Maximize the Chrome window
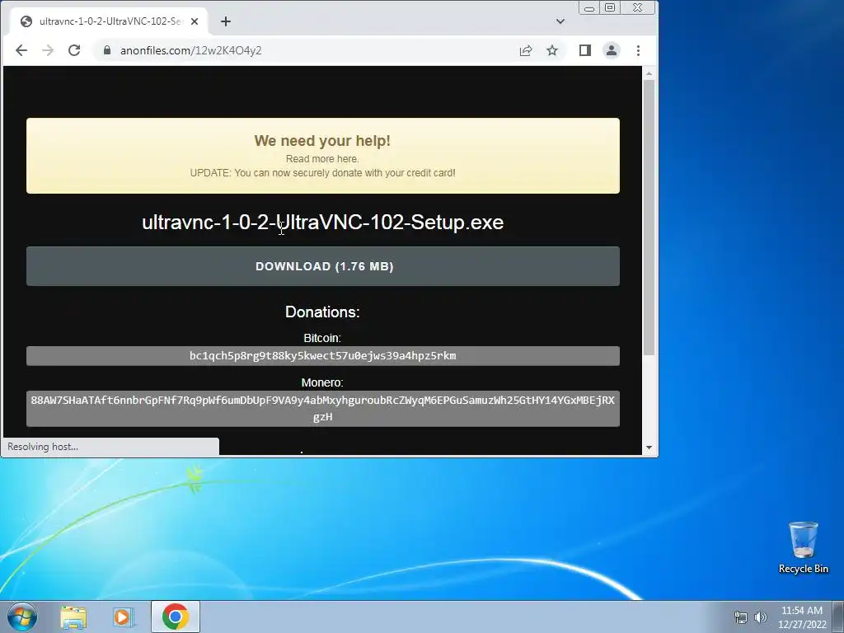Viewport: 844px width, 633px height. [610, 8]
